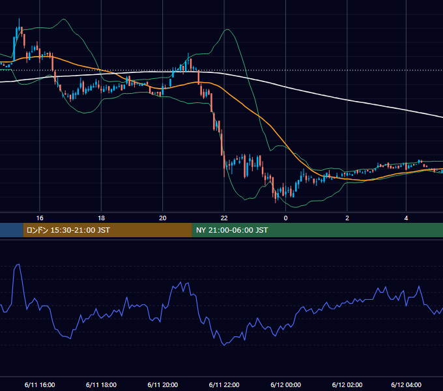This screenshot has width=443, height=391.
Task: Click the 22 hour label on price chart axis
Action: [224, 218]
